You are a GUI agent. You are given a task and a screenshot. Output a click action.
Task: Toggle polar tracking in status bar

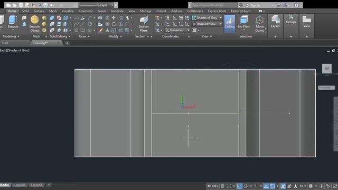[246, 186]
